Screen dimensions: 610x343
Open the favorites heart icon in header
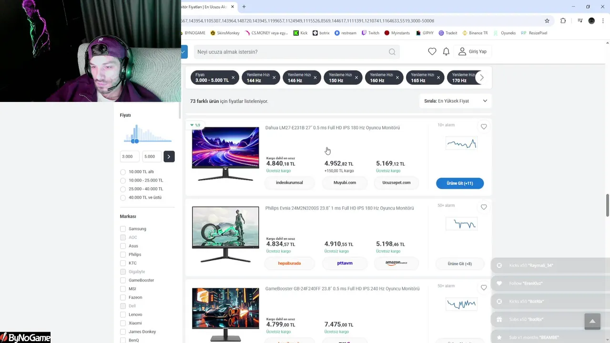(x=432, y=51)
